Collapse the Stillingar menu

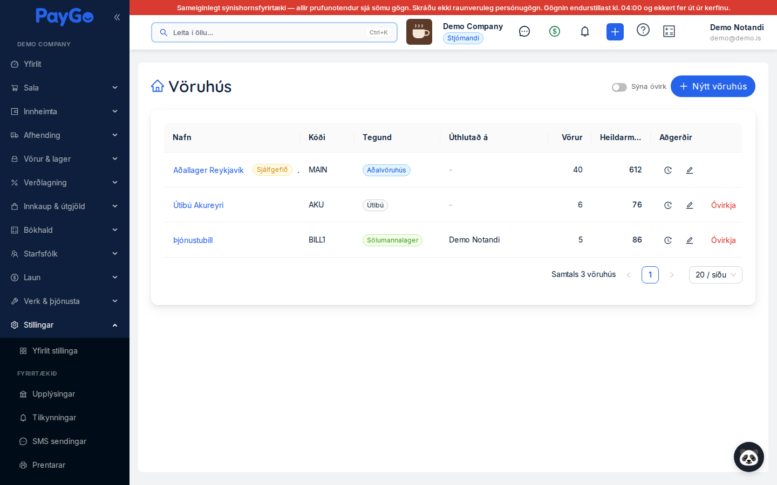65,325
